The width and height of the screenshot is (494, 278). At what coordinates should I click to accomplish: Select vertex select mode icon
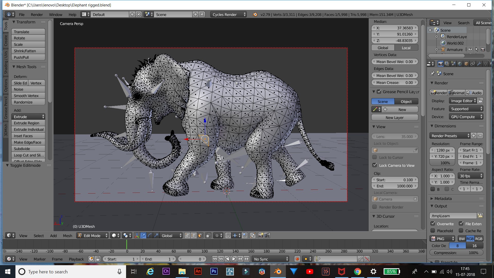click(x=188, y=236)
